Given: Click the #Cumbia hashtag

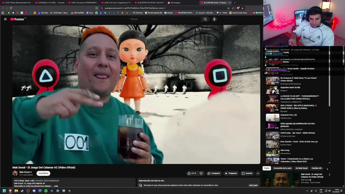Looking at the screenshot, I should coord(39,181).
